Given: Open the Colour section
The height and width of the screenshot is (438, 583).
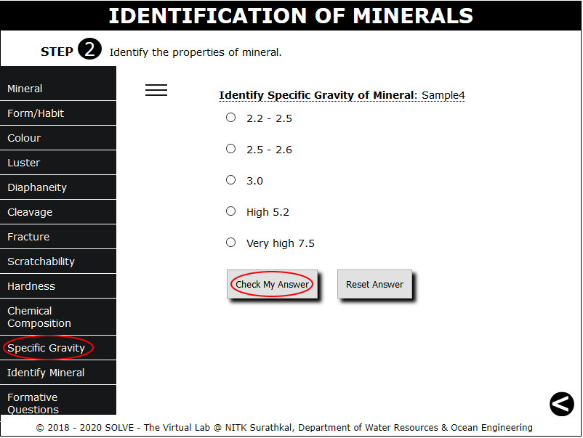Looking at the screenshot, I should coord(58,138).
